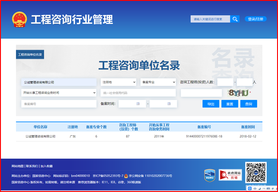Click the 登录/注册 button
Viewport: 278px width, 192px height.
point(255,19)
